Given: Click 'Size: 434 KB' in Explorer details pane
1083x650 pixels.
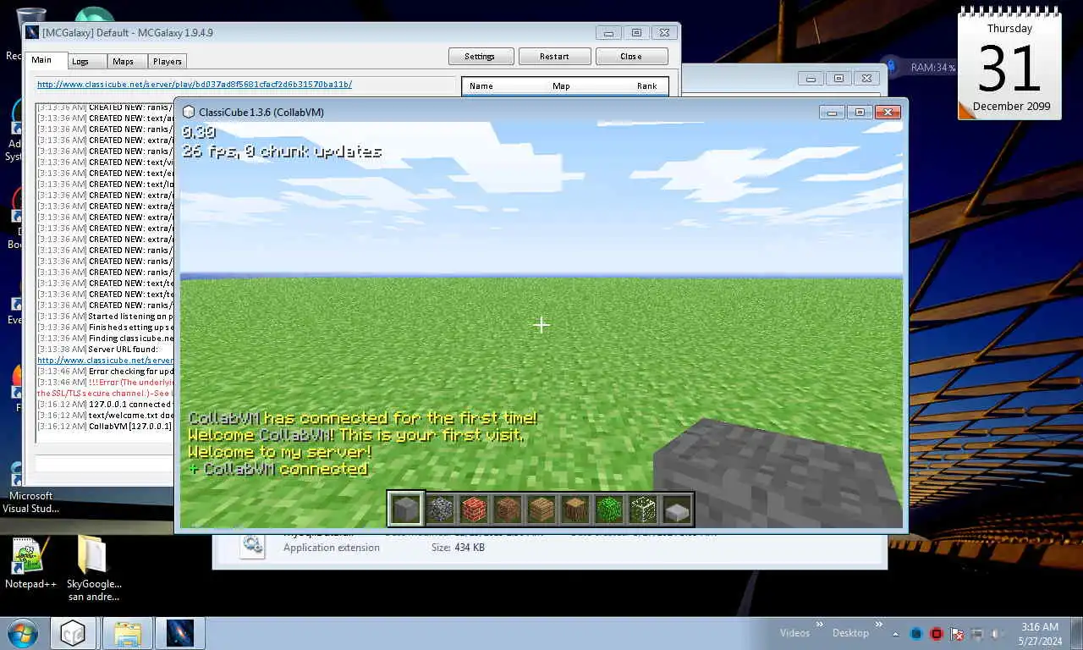Looking at the screenshot, I should [x=458, y=548].
